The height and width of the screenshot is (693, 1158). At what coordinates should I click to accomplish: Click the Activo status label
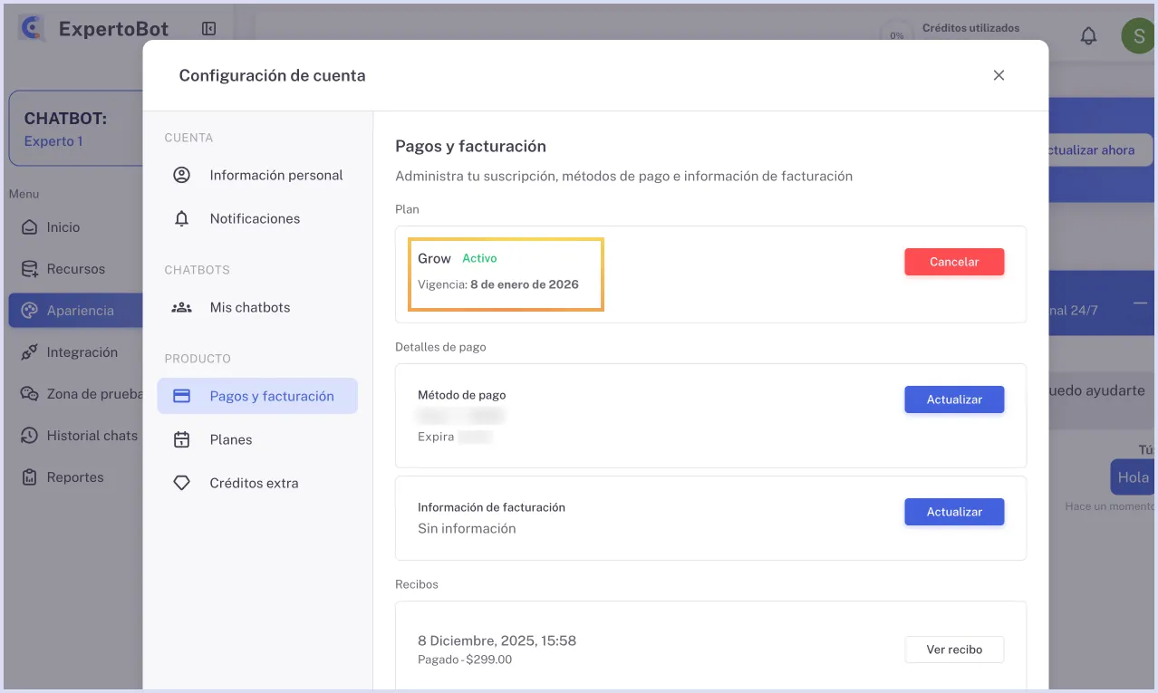[479, 258]
